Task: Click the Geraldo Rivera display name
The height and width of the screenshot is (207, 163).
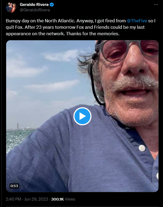Action: [34, 5]
